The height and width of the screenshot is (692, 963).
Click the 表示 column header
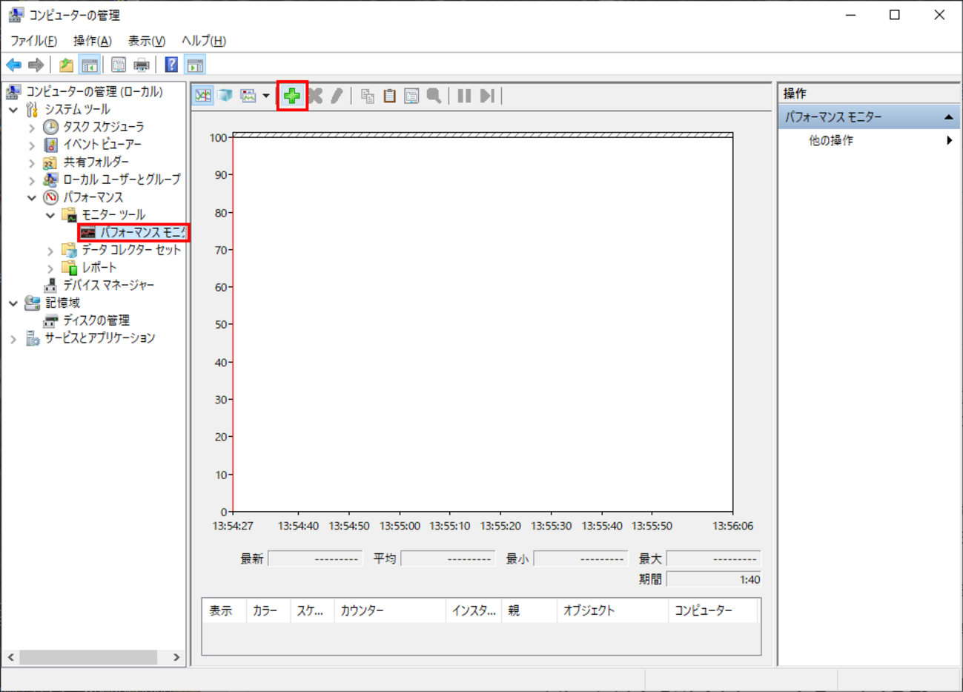pyautogui.click(x=224, y=611)
